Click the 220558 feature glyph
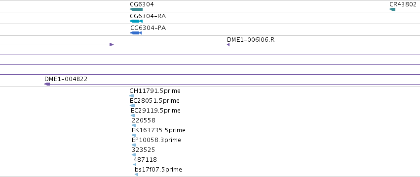 click(x=134, y=125)
